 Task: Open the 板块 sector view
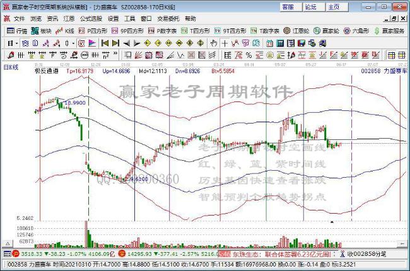tap(41, 31)
